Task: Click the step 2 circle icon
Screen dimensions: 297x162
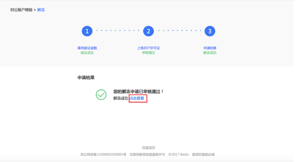Action: pos(148,31)
